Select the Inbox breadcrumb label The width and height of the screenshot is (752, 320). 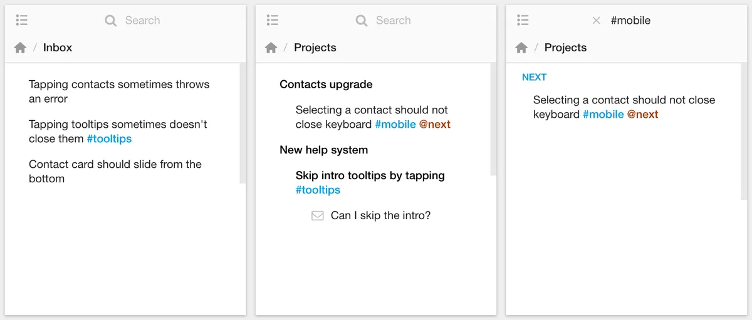58,48
